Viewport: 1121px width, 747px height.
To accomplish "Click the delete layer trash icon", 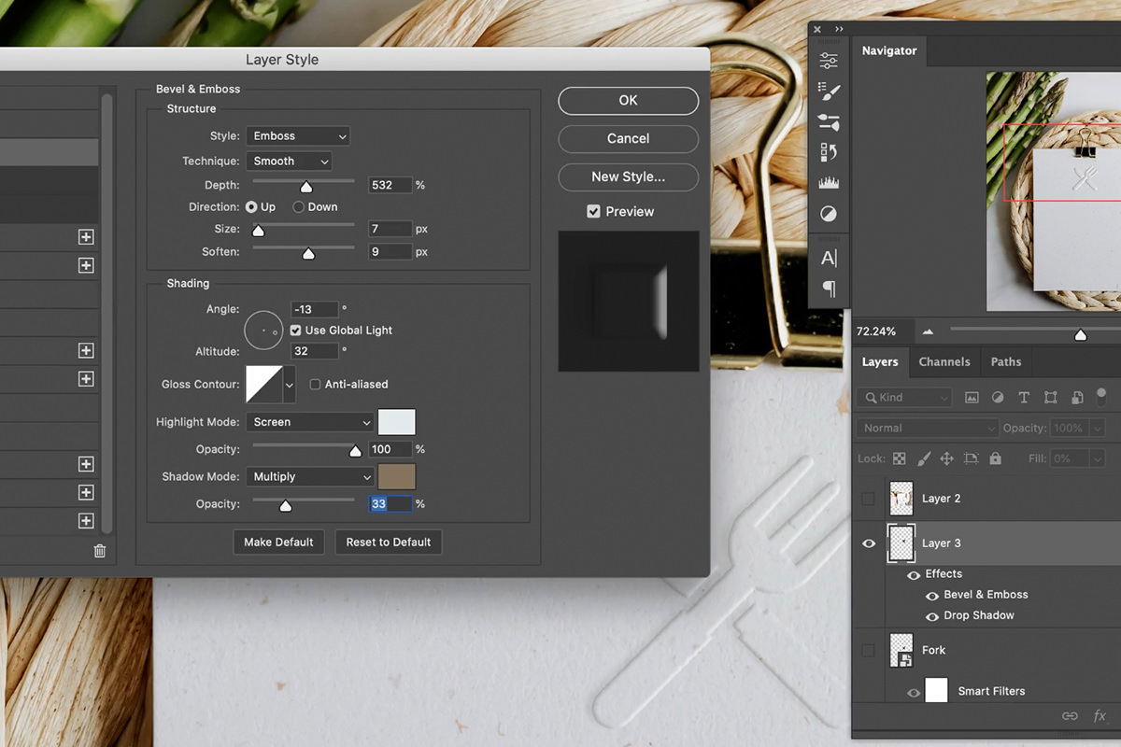I will [x=99, y=551].
